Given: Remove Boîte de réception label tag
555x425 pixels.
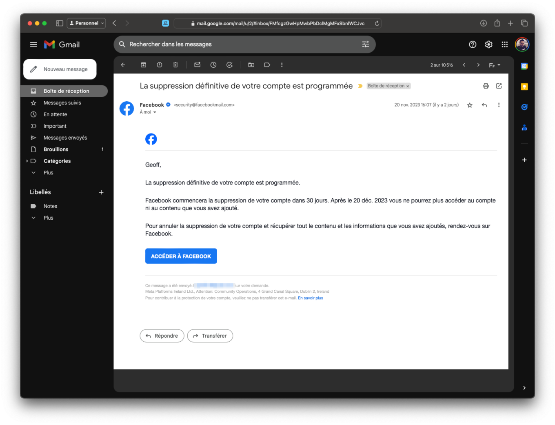Looking at the screenshot, I should tap(407, 86).
